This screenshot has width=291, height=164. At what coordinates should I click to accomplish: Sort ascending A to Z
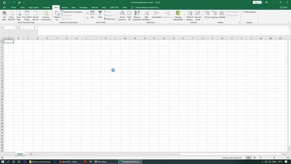pyautogui.click(x=88, y=13)
